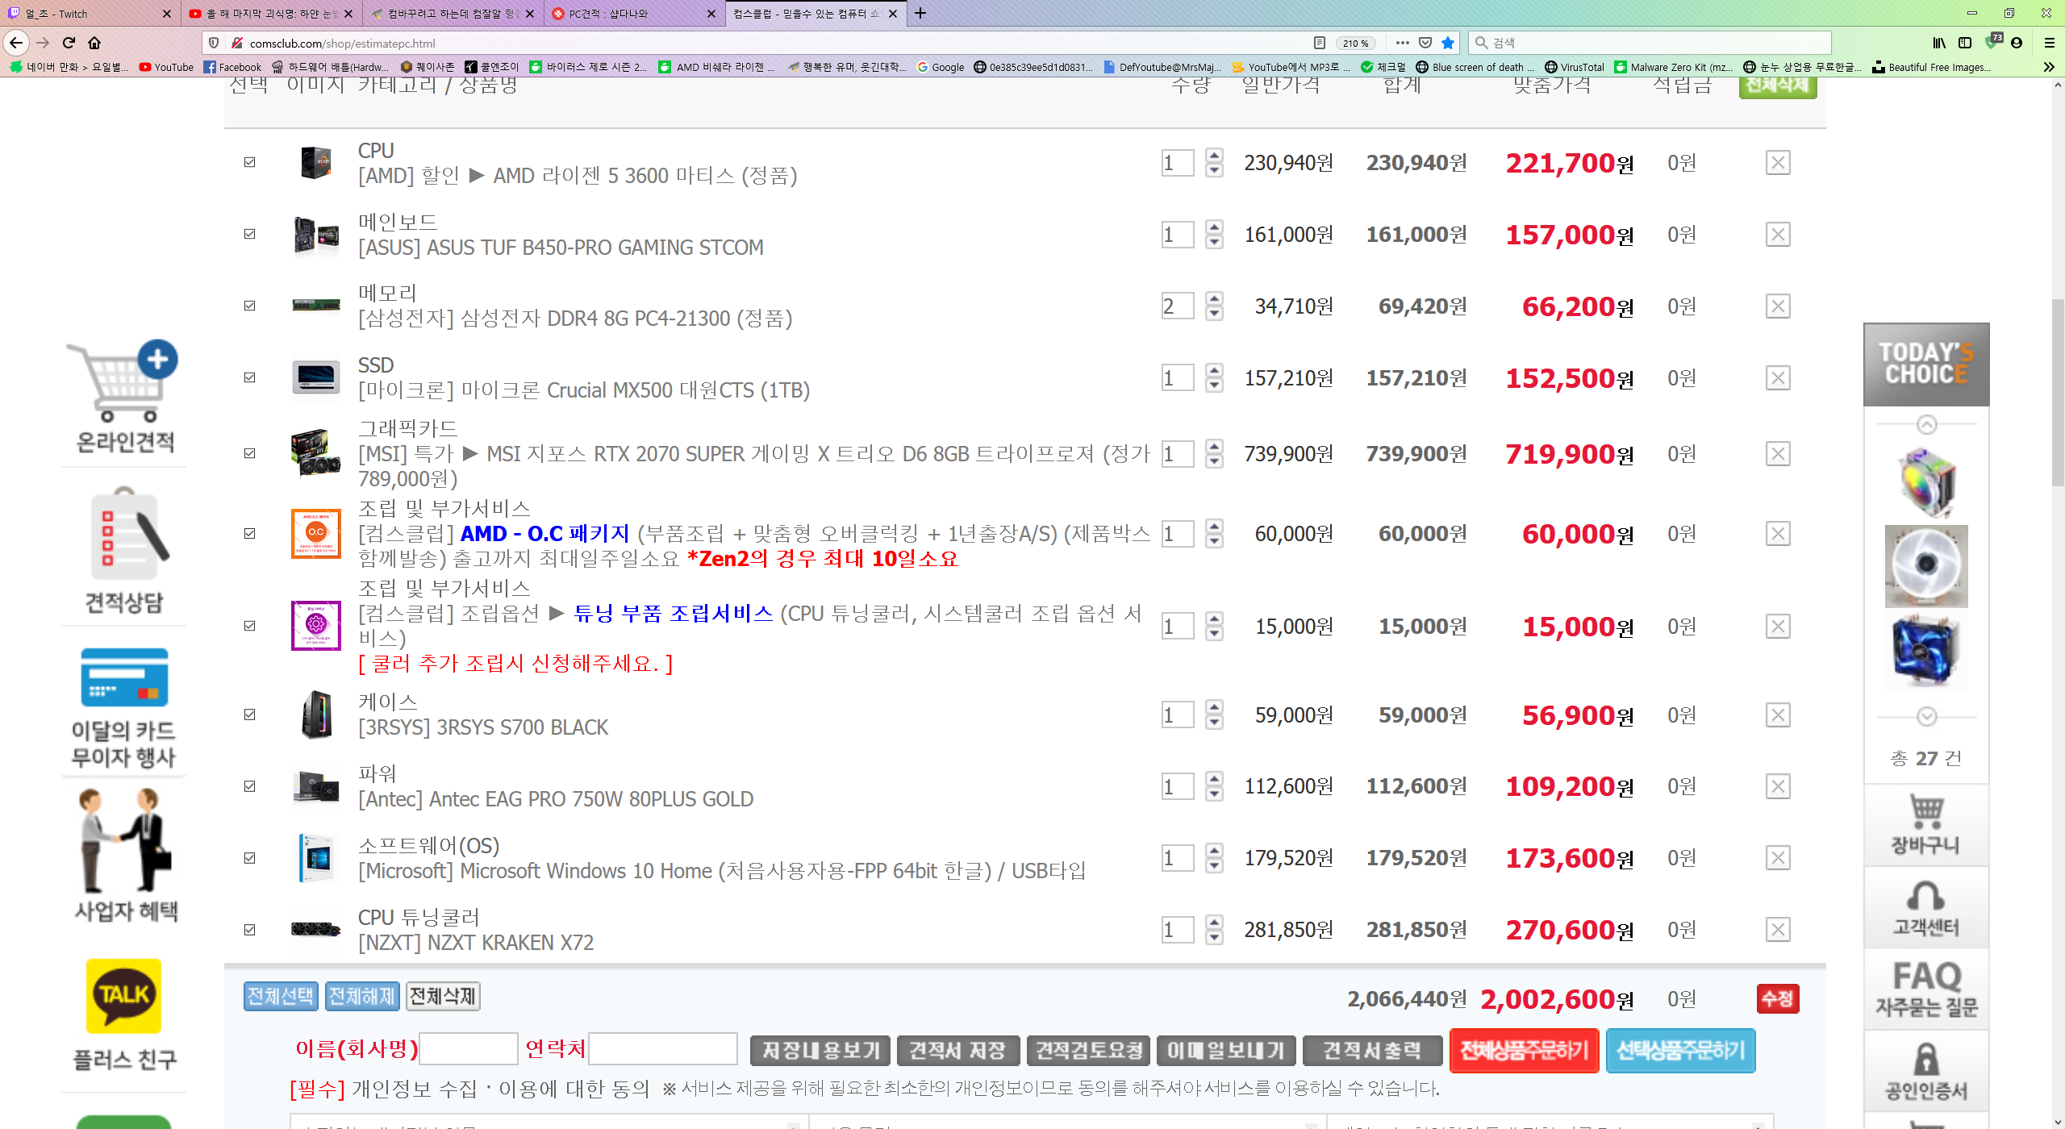This screenshot has height=1129, width=2065.
Task: Toggle the SSD Crucial MX500 row checkbox
Action: (x=250, y=377)
